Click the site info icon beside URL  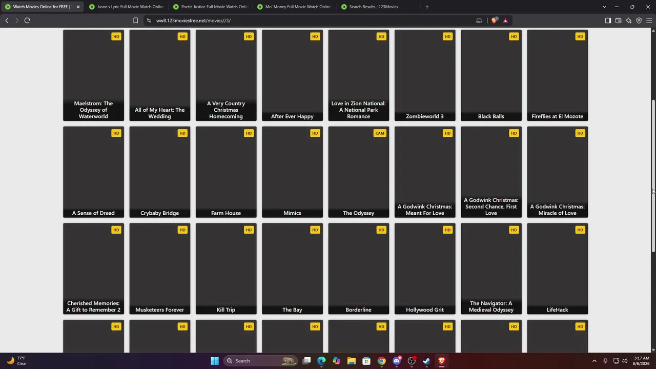[149, 20]
